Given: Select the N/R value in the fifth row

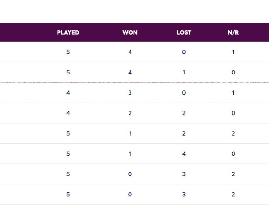Looking at the screenshot, I should pyautogui.click(x=233, y=134).
